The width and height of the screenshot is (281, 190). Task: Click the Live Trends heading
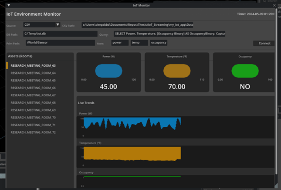click(86, 103)
